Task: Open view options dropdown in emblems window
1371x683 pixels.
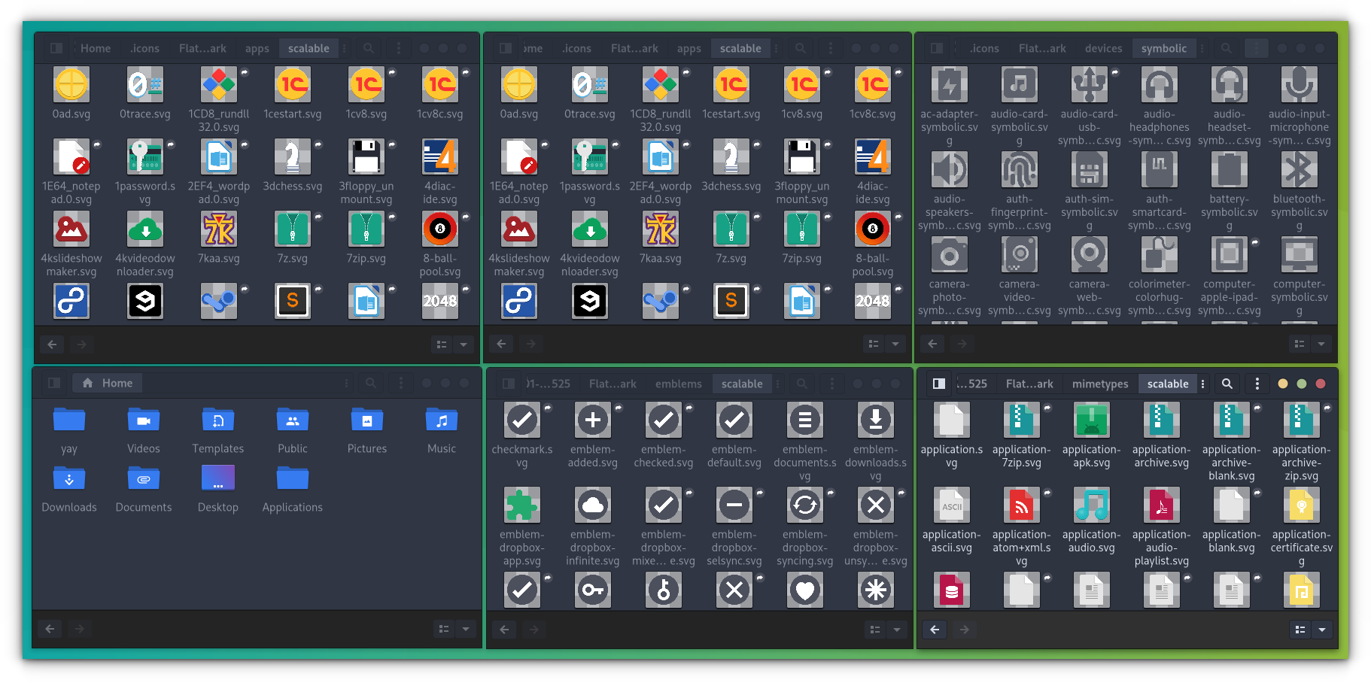Action: (897, 630)
